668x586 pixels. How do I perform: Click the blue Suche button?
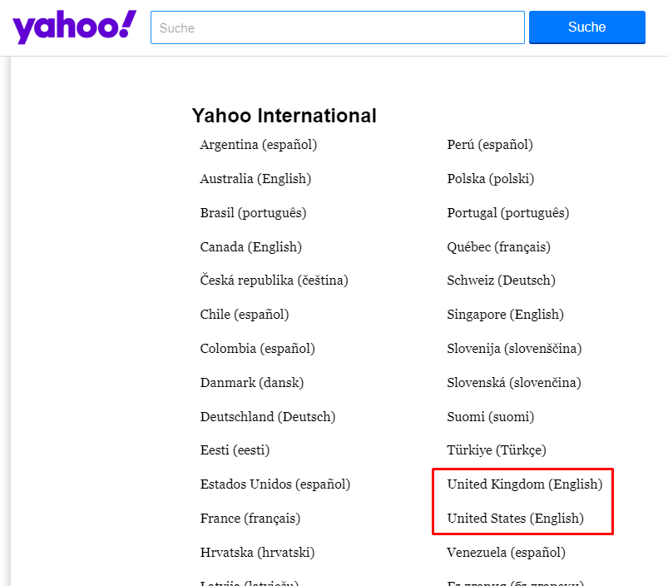coord(587,27)
